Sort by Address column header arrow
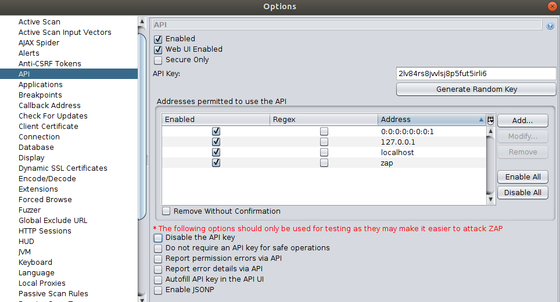560x302 pixels. pyautogui.click(x=480, y=120)
